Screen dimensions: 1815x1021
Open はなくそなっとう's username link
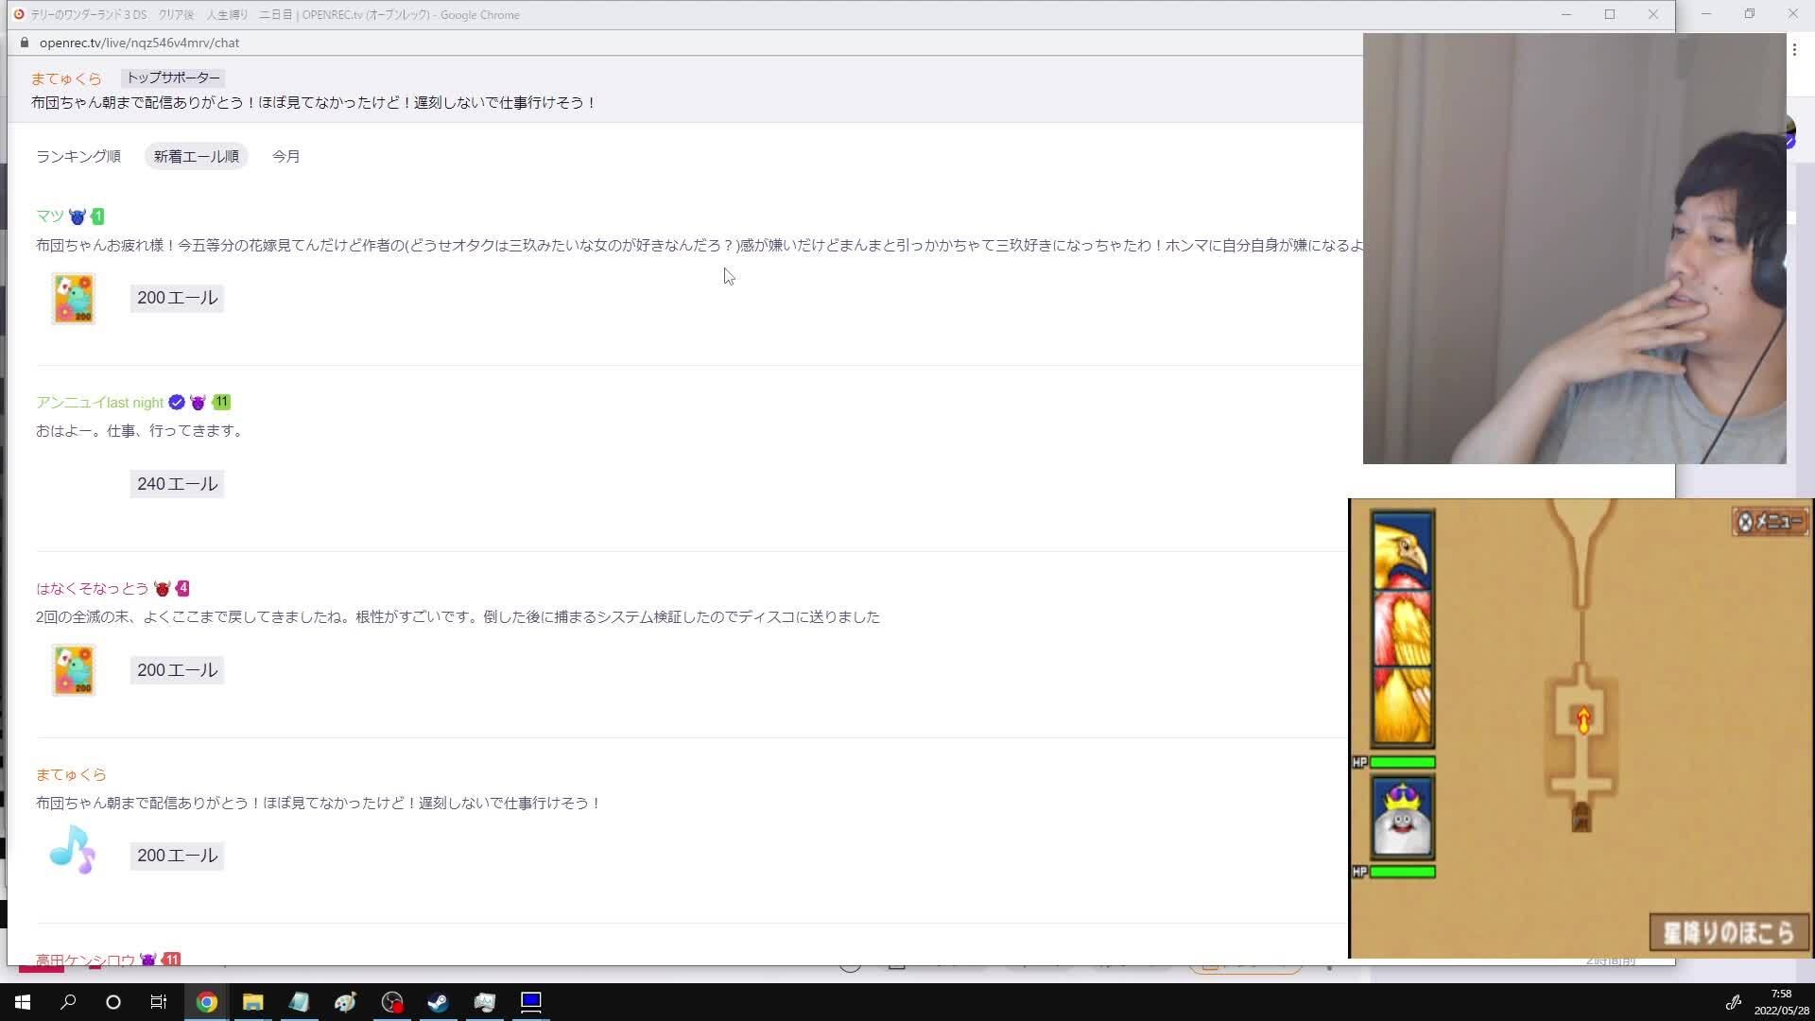tap(92, 588)
